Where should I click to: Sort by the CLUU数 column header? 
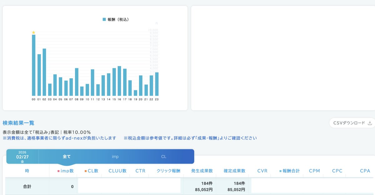point(117,171)
